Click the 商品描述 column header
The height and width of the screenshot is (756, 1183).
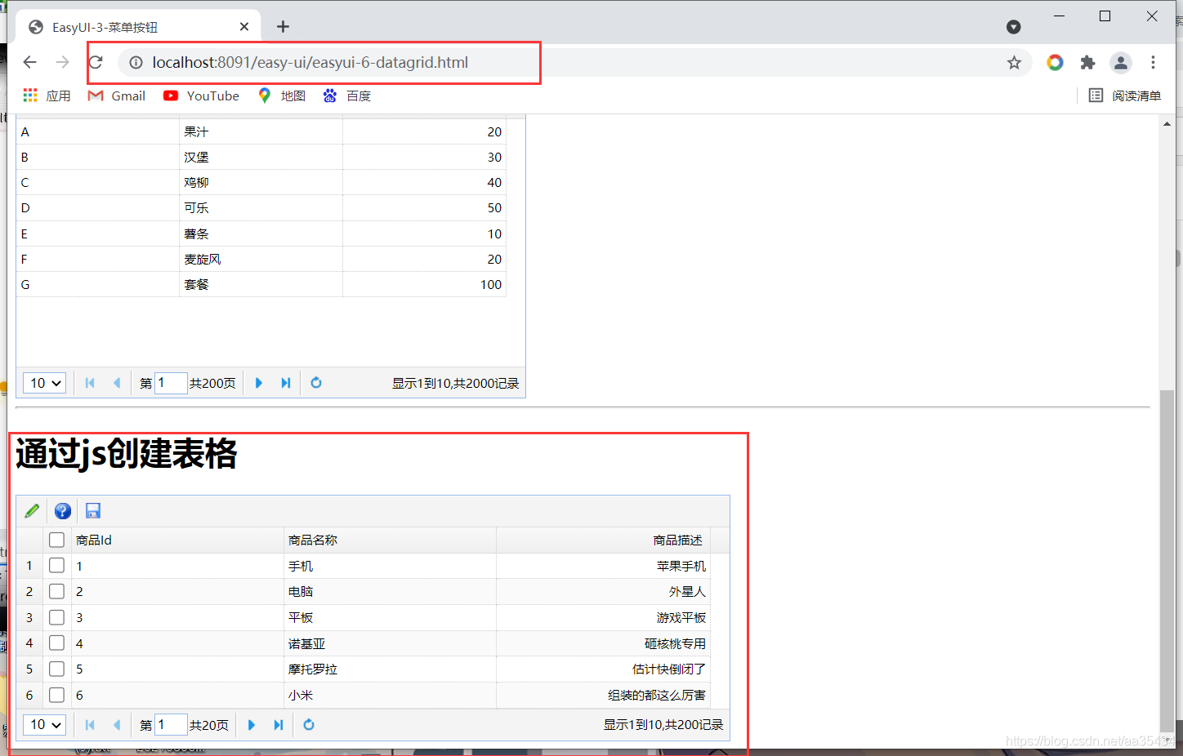[603, 540]
